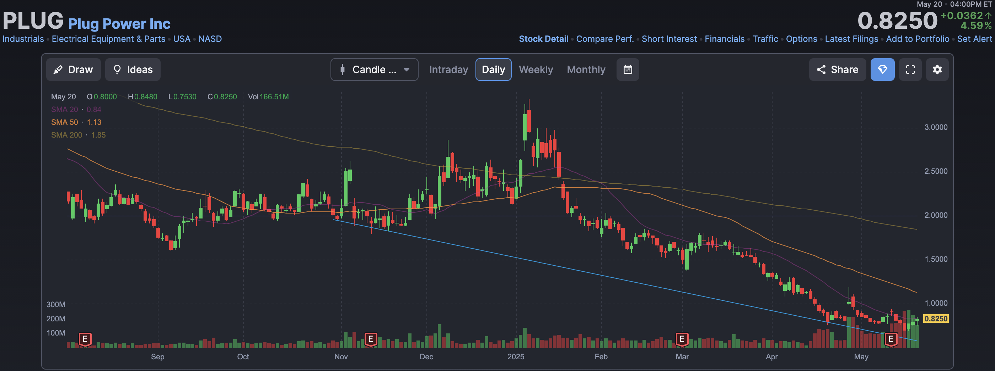The height and width of the screenshot is (371, 995).
Task: Open chart settings gear
Action: pos(937,70)
